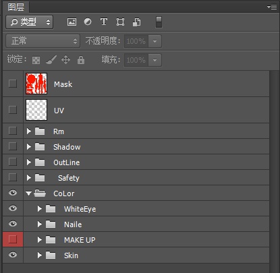The image size is (280, 273).
Task: Filter layers by pixel layer icon
Action: (x=72, y=22)
